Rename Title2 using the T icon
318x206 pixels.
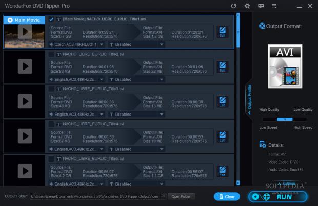tap(58, 54)
